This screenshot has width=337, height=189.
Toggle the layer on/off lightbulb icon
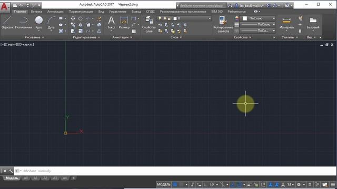tap(160, 18)
